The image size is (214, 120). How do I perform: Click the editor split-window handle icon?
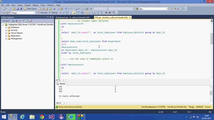pos(212,21)
